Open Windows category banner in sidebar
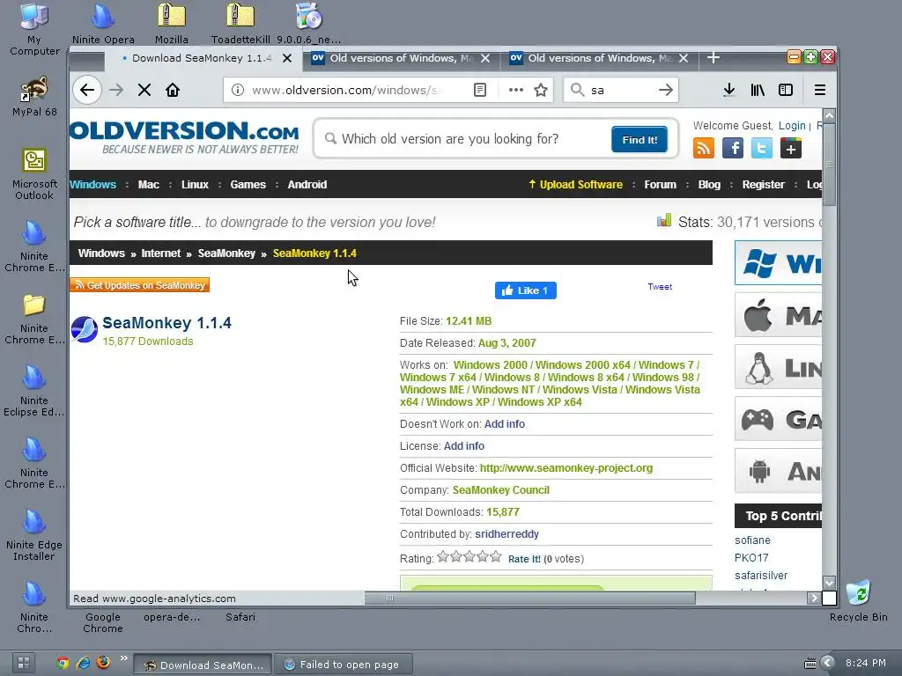The image size is (902, 676). tap(779, 263)
